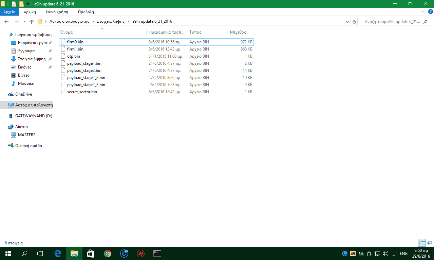The image size is (434, 260).
Task: Open Explorer help question mark icon
Action: (430, 12)
